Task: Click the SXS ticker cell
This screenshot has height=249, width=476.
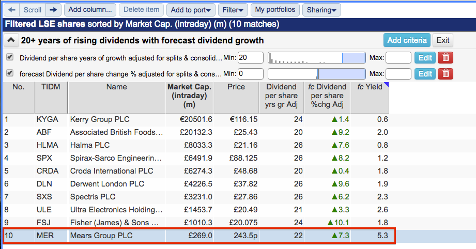Action: coord(51,196)
